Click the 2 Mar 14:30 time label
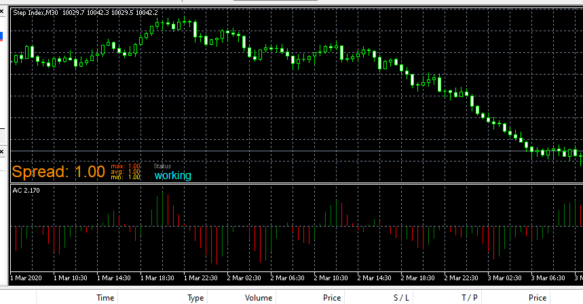 [375, 278]
